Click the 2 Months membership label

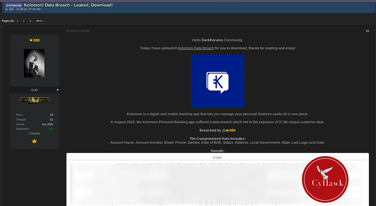34,133
